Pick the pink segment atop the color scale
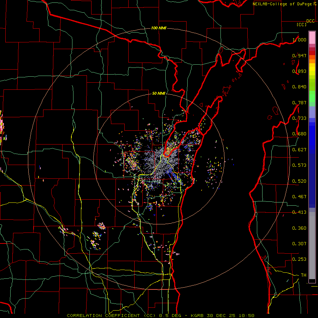318x318 pixels. click(312, 37)
